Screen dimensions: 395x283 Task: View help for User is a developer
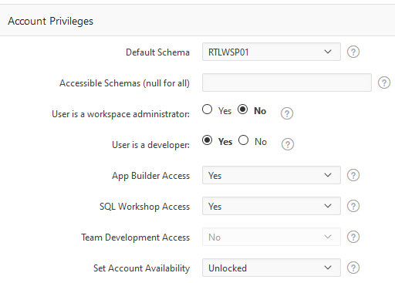point(288,144)
